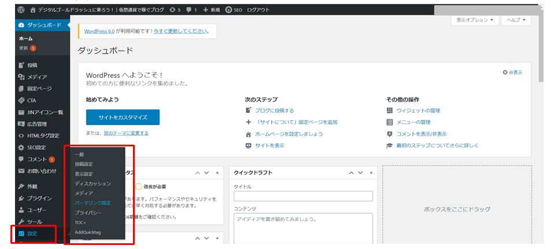Click 最初のステップについてさらに詳しく link

click(438, 145)
